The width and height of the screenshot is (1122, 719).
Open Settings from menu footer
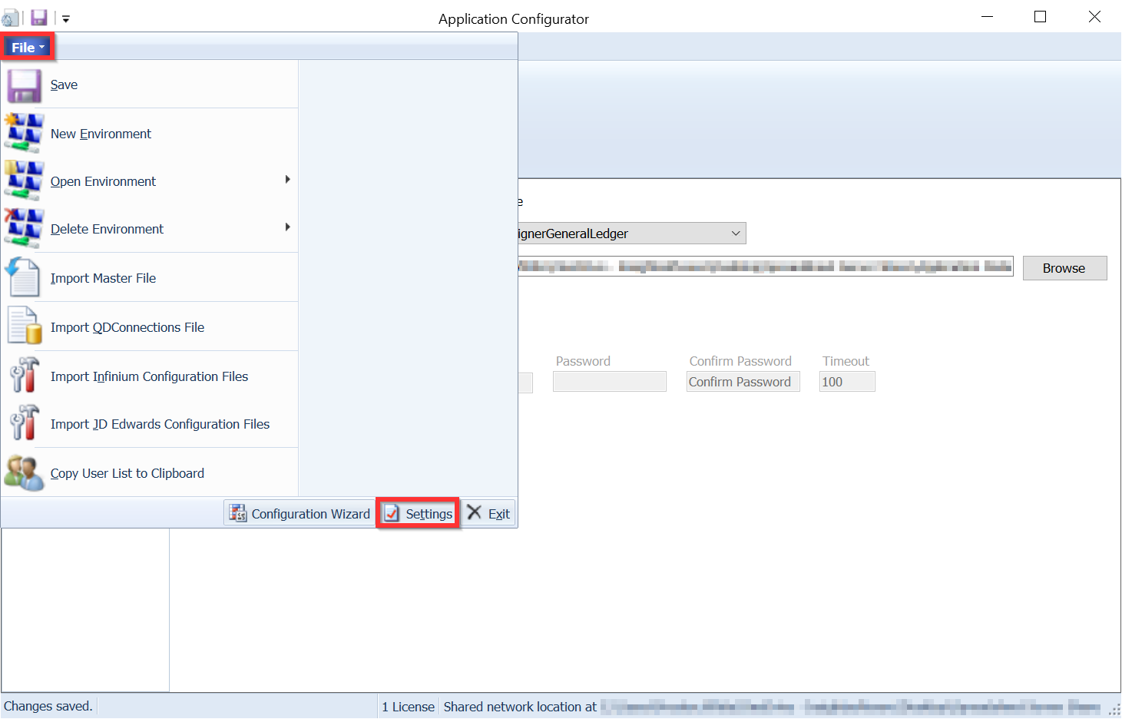tap(418, 513)
